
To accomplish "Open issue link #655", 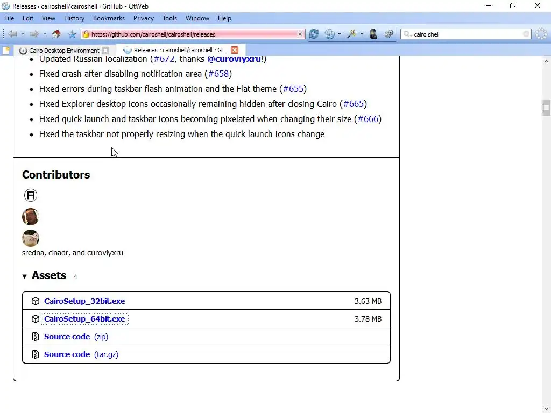I will point(293,89).
